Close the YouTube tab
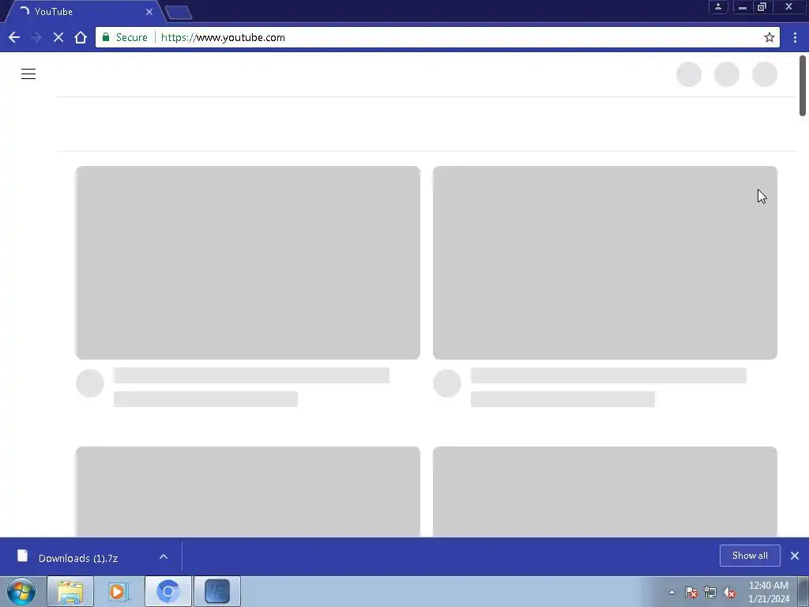 click(149, 11)
